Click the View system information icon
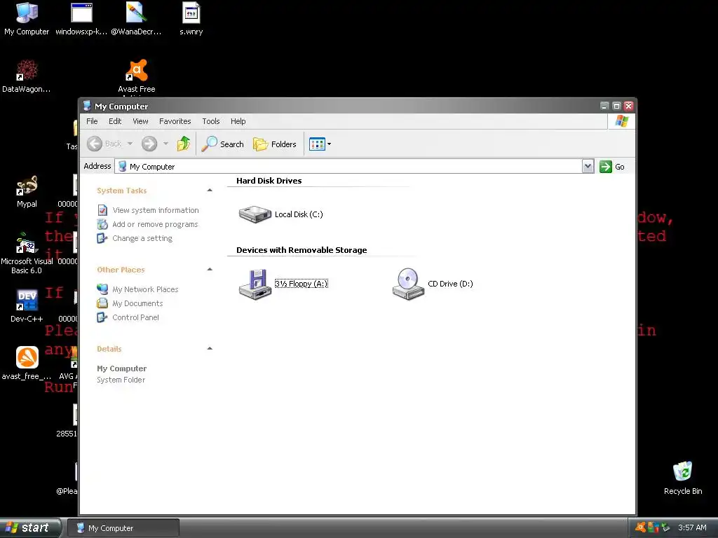The height and width of the screenshot is (538, 718). coord(102,210)
